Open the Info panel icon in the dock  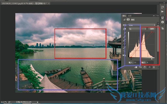tap(163, 22)
